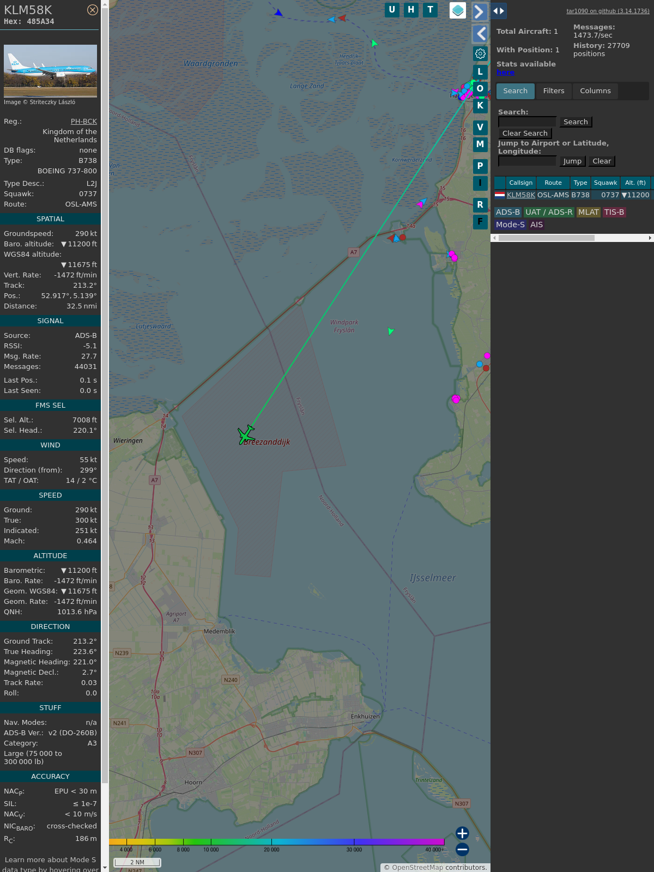Toggle the L labels button

click(480, 72)
